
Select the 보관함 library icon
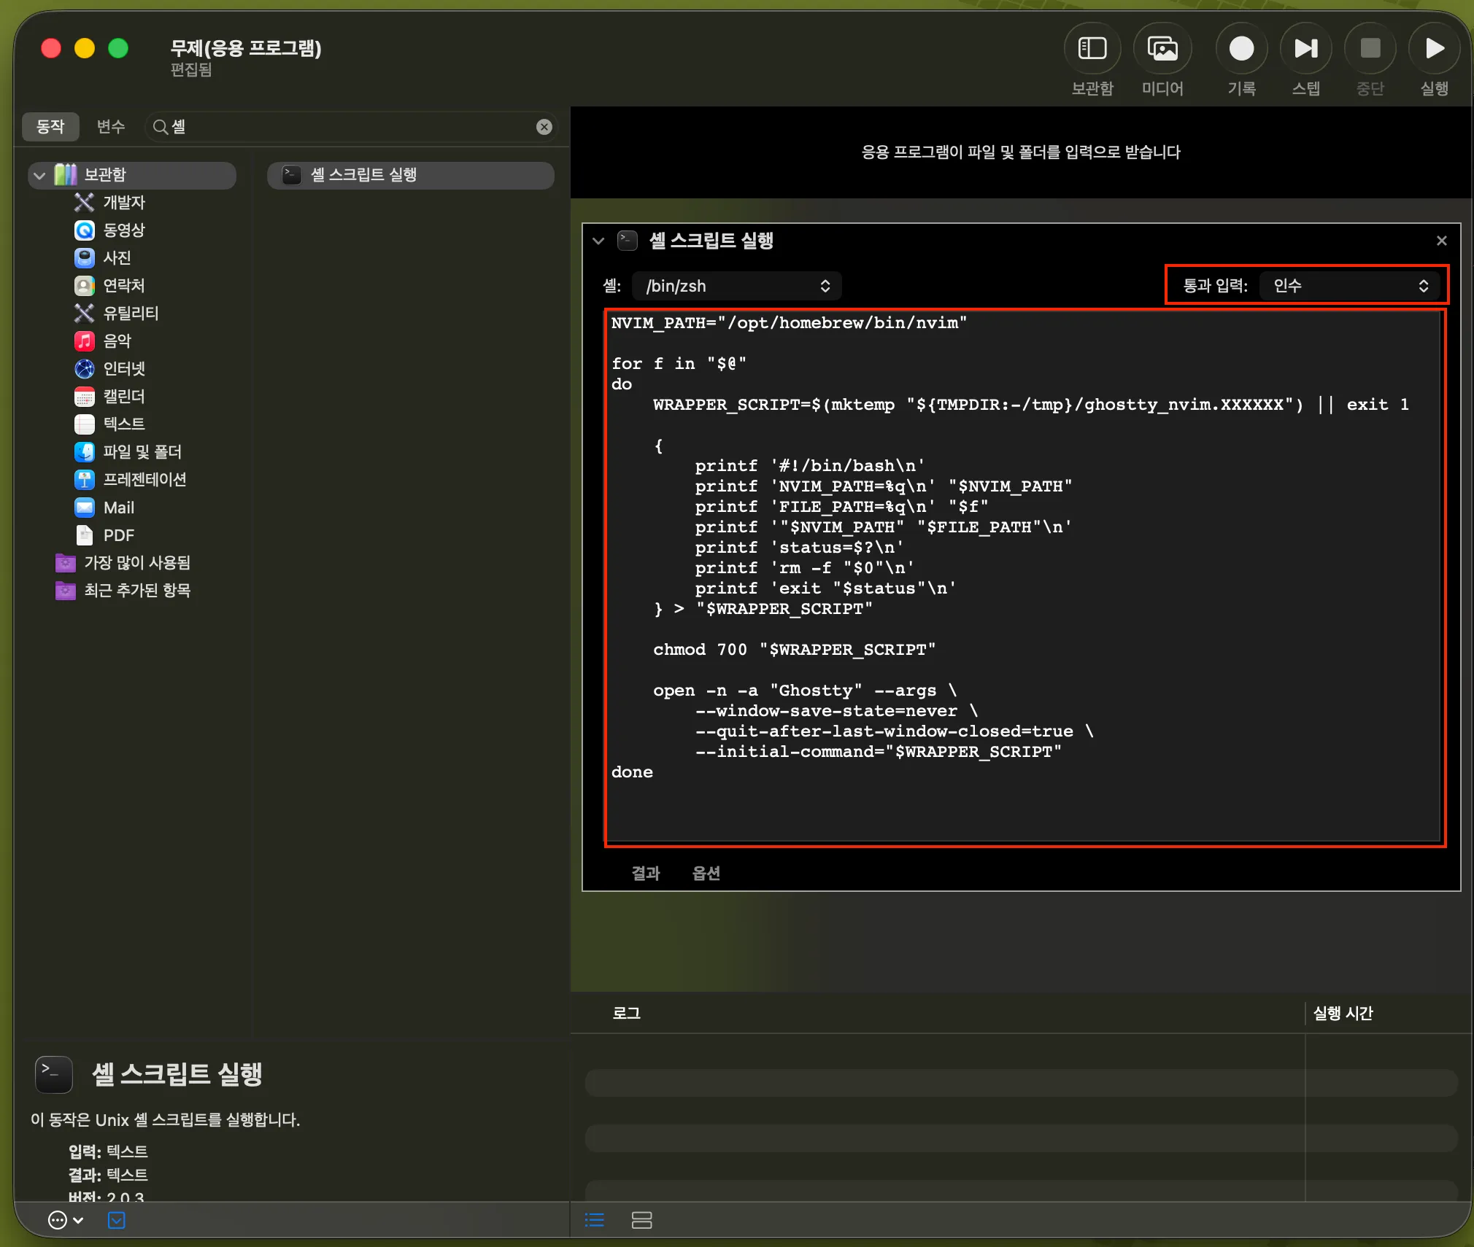coord(66,174)
